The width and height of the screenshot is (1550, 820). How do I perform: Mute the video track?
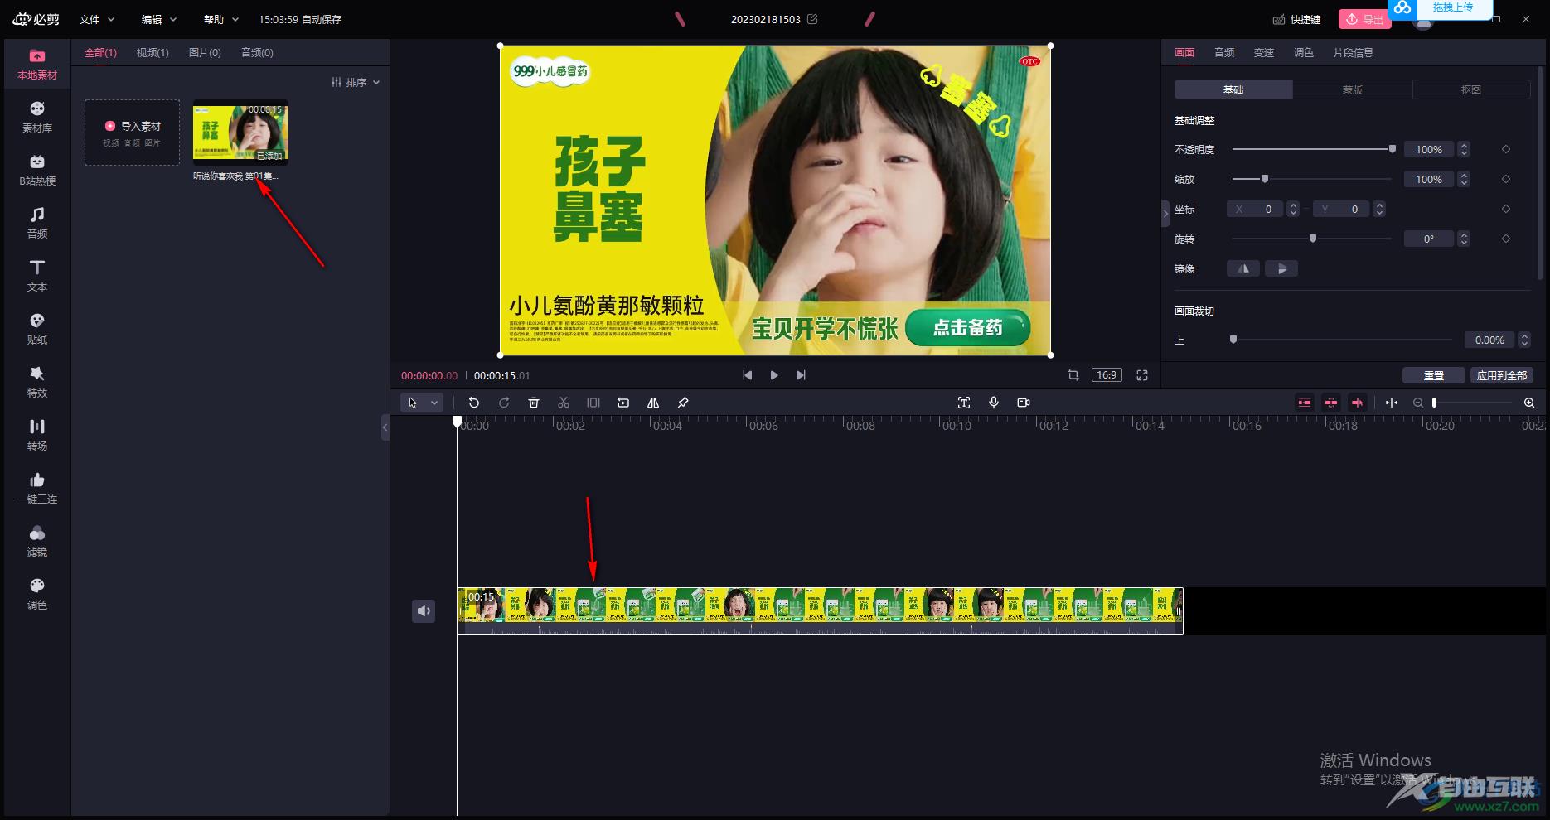point(424,611)
